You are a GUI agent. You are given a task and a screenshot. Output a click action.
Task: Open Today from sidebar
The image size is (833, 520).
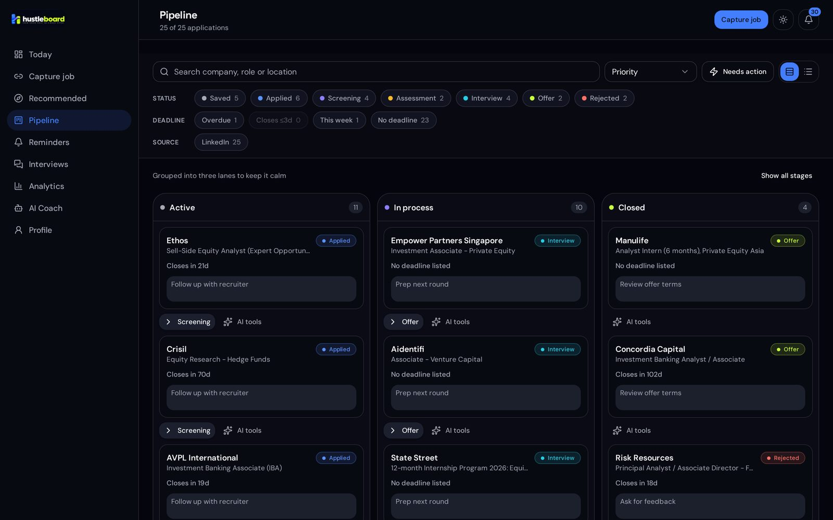coord(69,55)
